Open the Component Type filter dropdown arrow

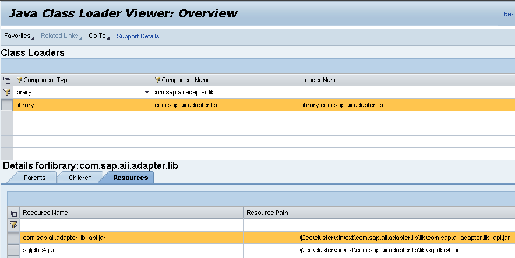coord(147,92)
